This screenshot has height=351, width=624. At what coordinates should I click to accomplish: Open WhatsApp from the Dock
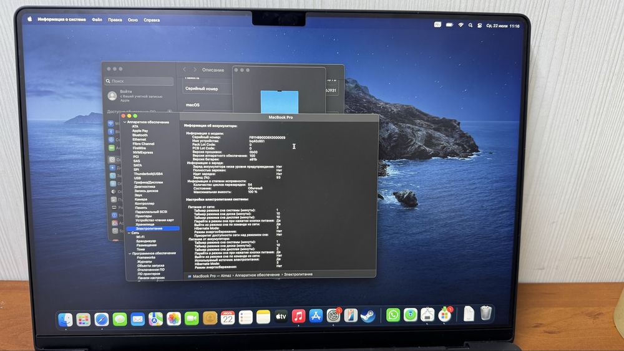393,315
